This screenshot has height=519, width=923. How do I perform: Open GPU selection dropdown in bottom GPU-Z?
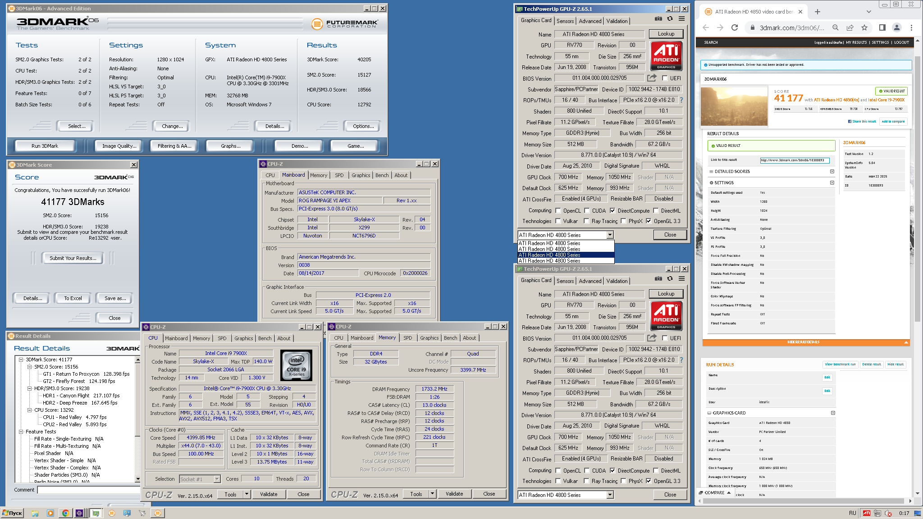pyautogui.click(x=610, y=495)
